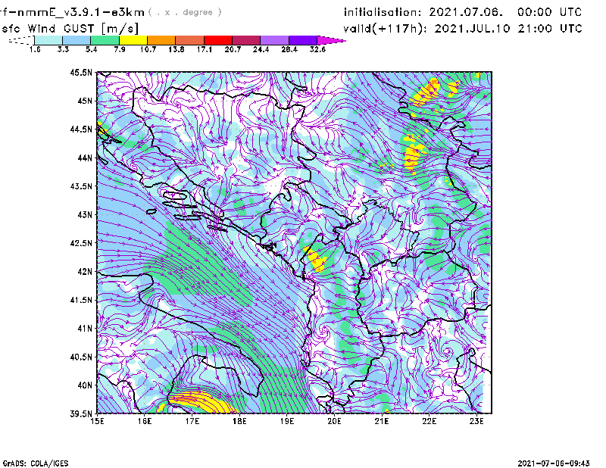Click the 18E longitude label

pyautogui.click(x=239, y=421)
